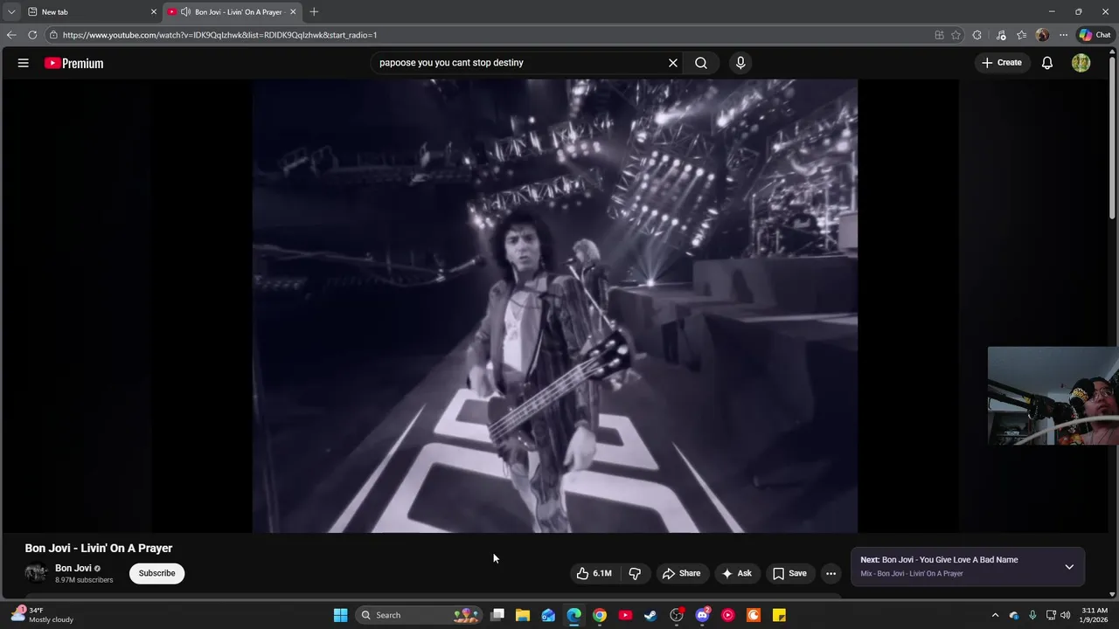Click the webcam overlay thumbnail
This screenshot has height=629, width=1119.
[1053, 396]
